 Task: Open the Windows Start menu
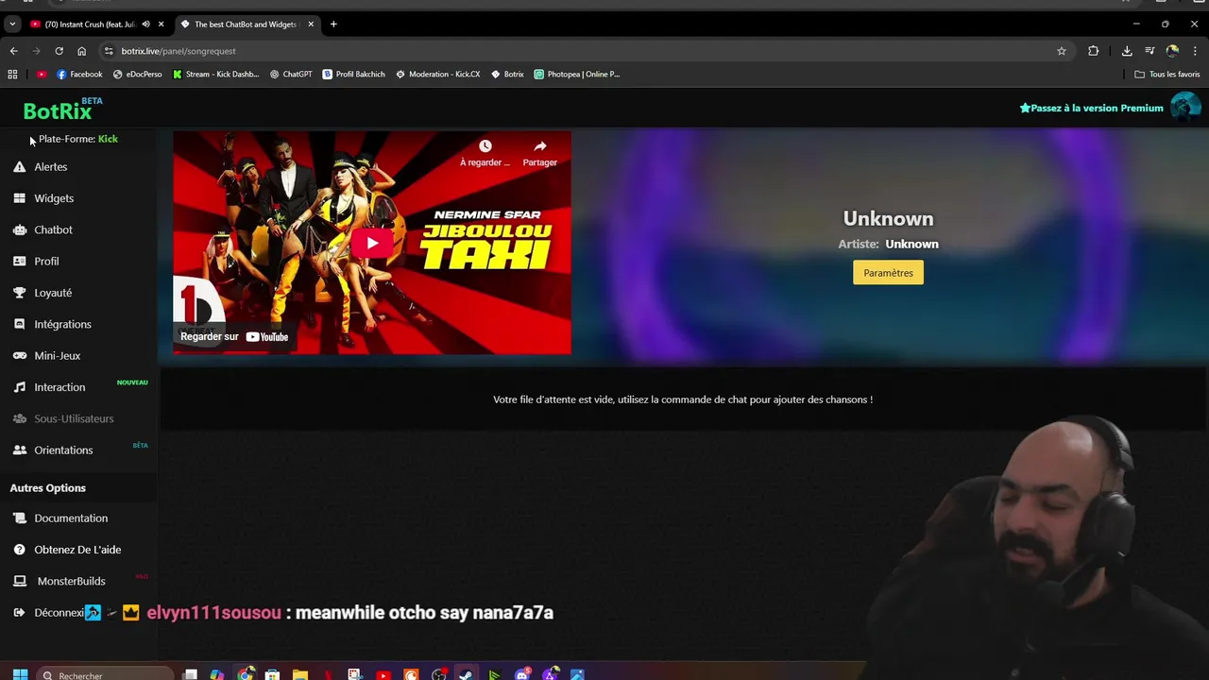(20, 674)
